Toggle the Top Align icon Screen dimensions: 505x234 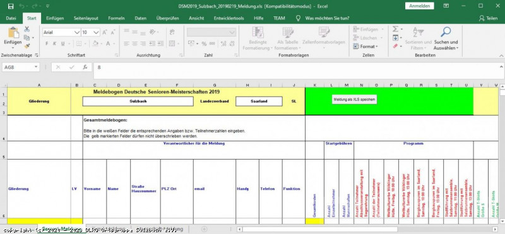point(127,32)
